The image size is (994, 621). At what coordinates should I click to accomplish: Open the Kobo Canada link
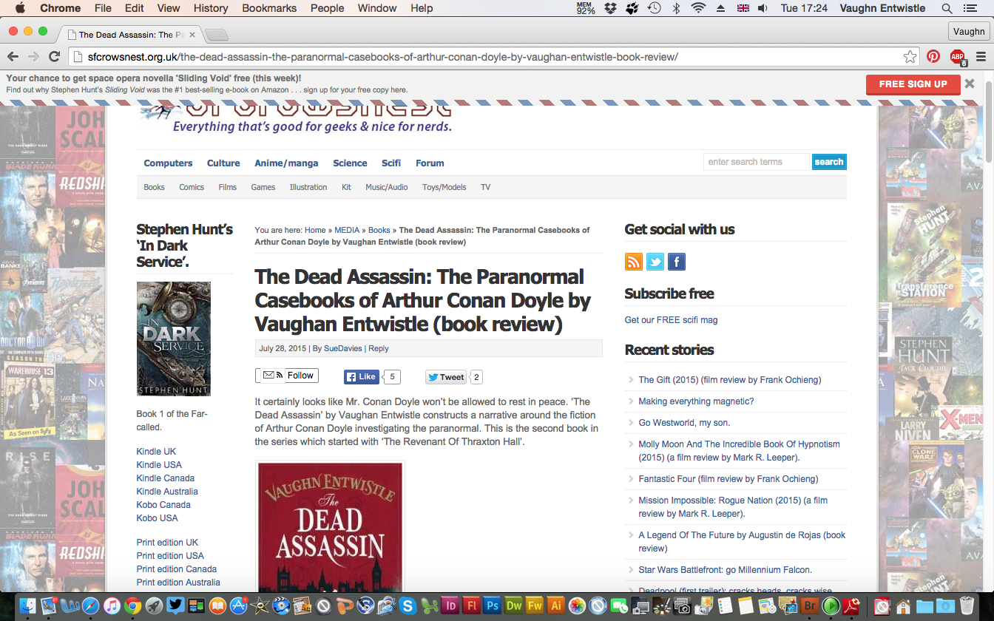pyautogui.click(x=163, y=505)
